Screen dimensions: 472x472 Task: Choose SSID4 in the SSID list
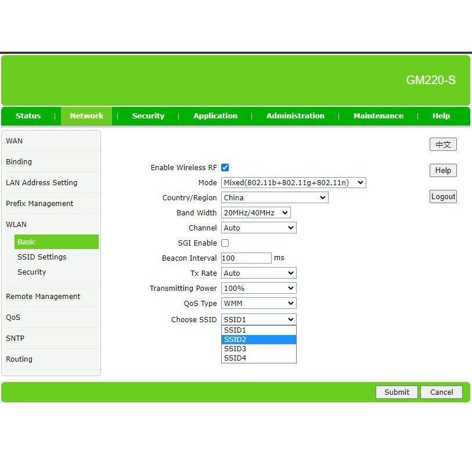pos(258,358)
